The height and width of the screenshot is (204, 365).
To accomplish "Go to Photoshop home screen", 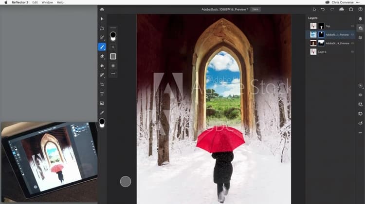I will click(102, 10).
